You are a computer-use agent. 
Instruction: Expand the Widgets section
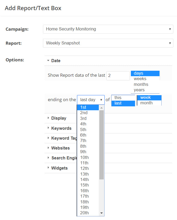59,168
